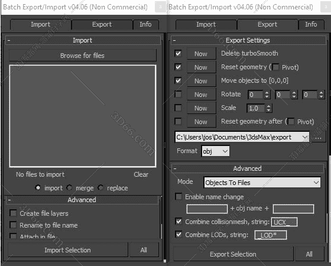Click All button next to Import Selection

[x=144, y=250]
